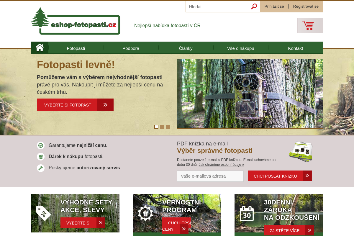Click the wrench icon for autorizovaný servis
Screen dimensions: 354x236
pos(41,168)
